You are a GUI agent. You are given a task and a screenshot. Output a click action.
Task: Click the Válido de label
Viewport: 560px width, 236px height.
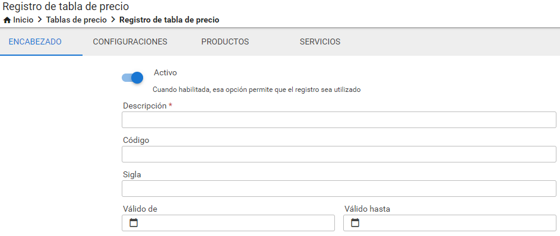[140, 209]
